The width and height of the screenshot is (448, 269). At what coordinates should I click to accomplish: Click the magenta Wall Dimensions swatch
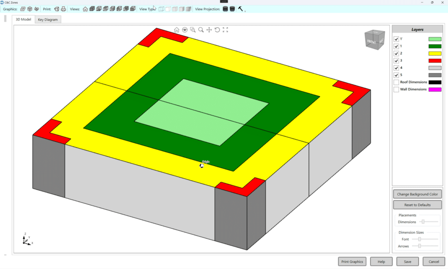coord(435,89)
